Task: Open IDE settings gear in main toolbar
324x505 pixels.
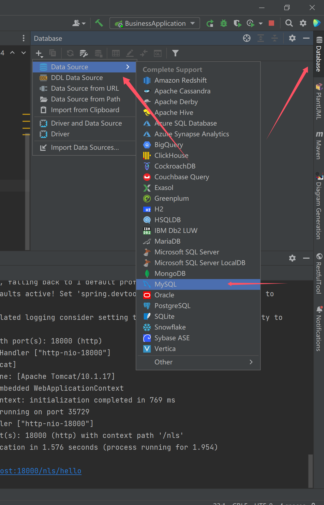Action: pyautogui.click(x=303, y=23)
